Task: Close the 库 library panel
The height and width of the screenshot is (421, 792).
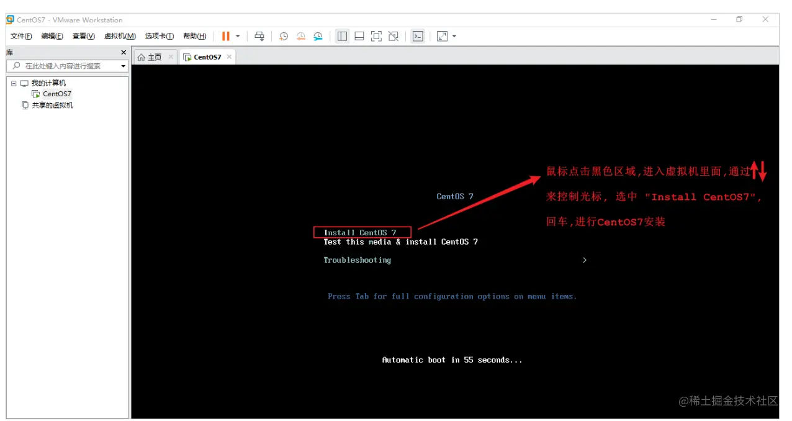Action: [x=124, y=52]
